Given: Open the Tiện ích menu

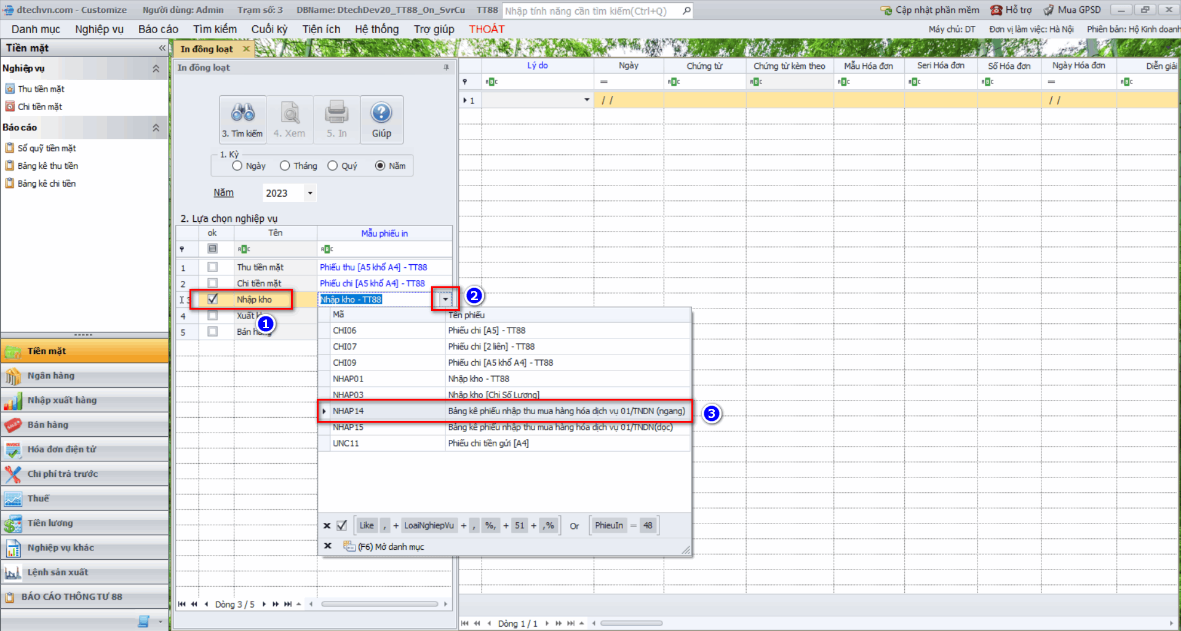Looking at the screenshot, I should coord(321,29).
